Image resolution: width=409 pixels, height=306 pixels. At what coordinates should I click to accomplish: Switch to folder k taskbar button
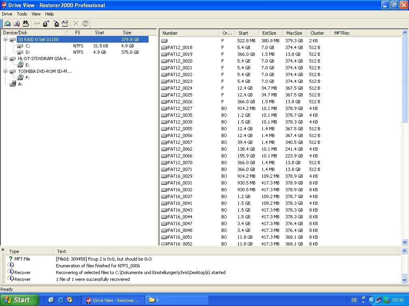point(177,300)
